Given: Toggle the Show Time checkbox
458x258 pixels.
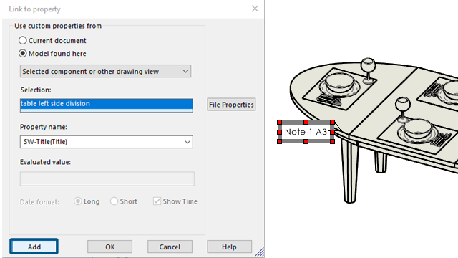Looking at the screenshot, I should click(157, 201).
